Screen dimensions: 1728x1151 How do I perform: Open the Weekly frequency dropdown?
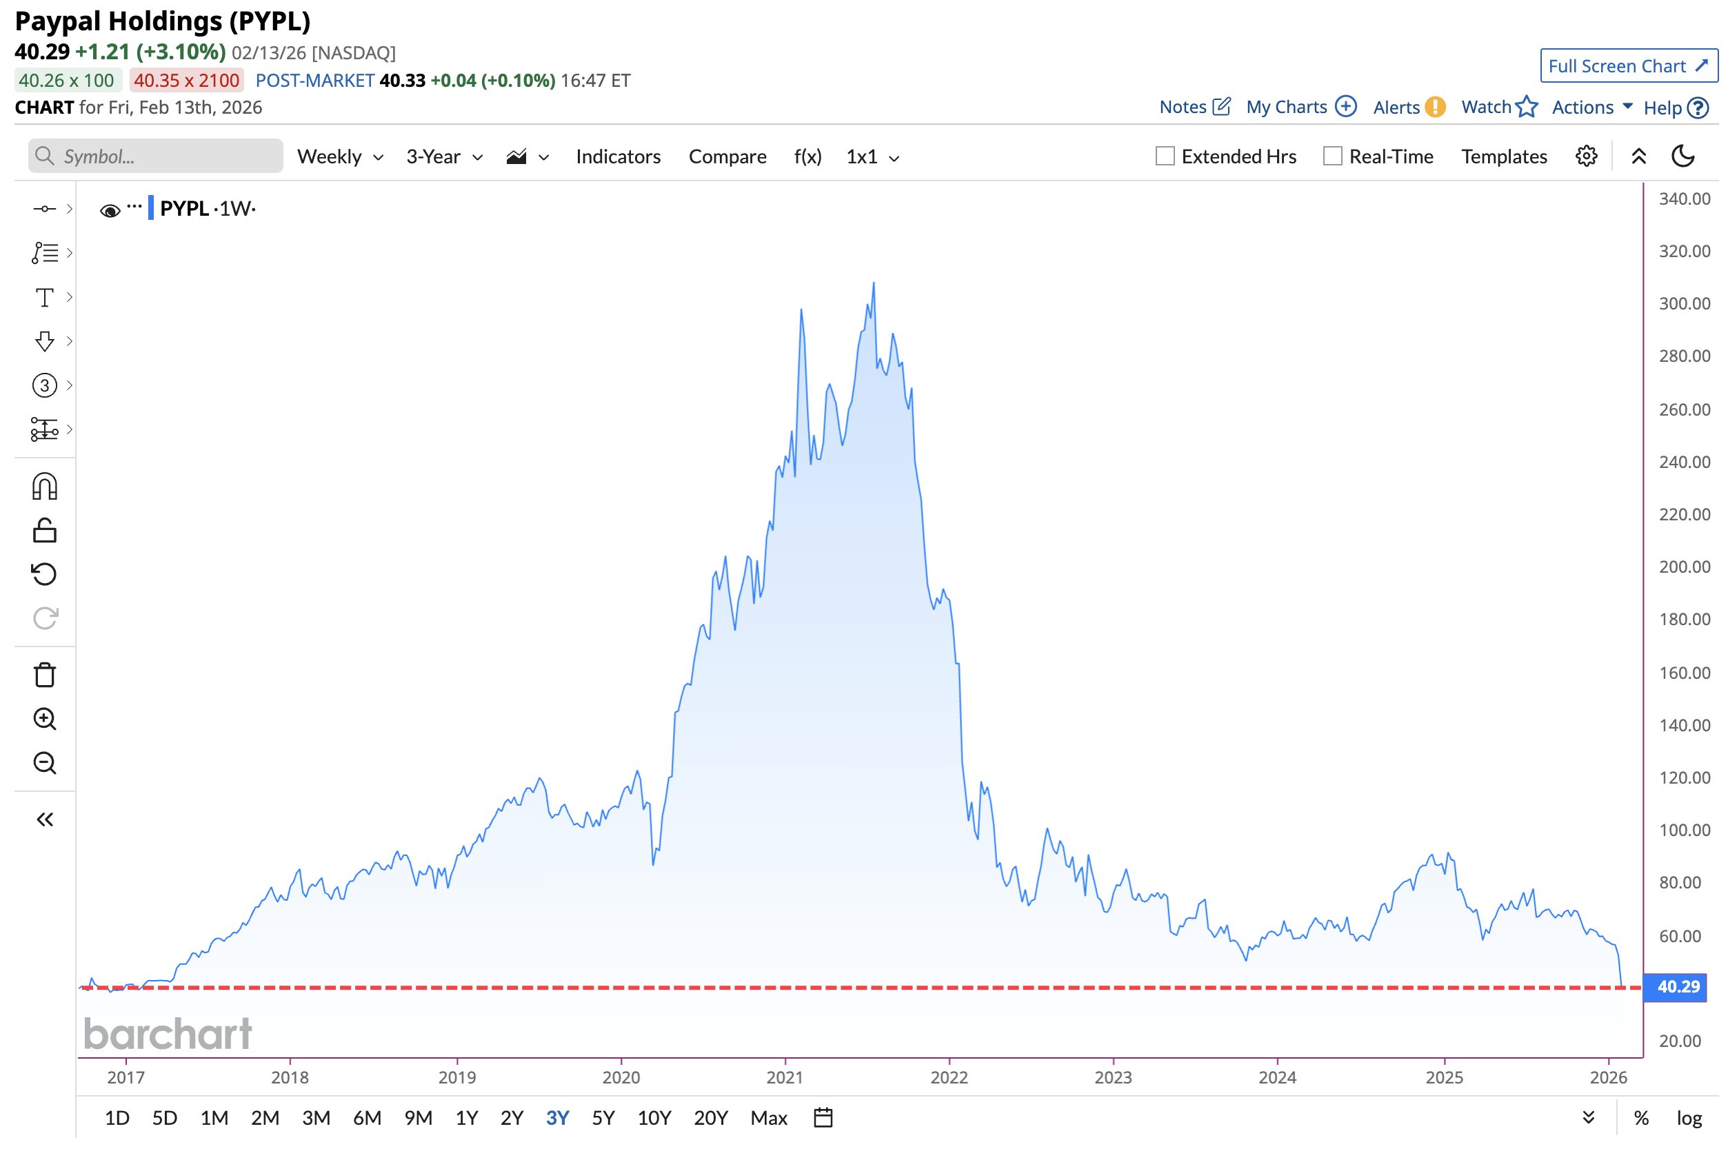coord(340,157)
